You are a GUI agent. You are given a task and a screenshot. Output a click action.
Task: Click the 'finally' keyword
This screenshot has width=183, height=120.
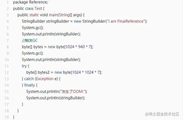pos(30,85)
